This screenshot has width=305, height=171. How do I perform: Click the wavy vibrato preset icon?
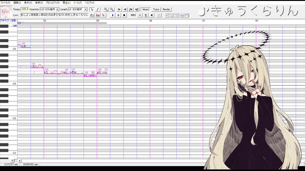tap(182, 15)
